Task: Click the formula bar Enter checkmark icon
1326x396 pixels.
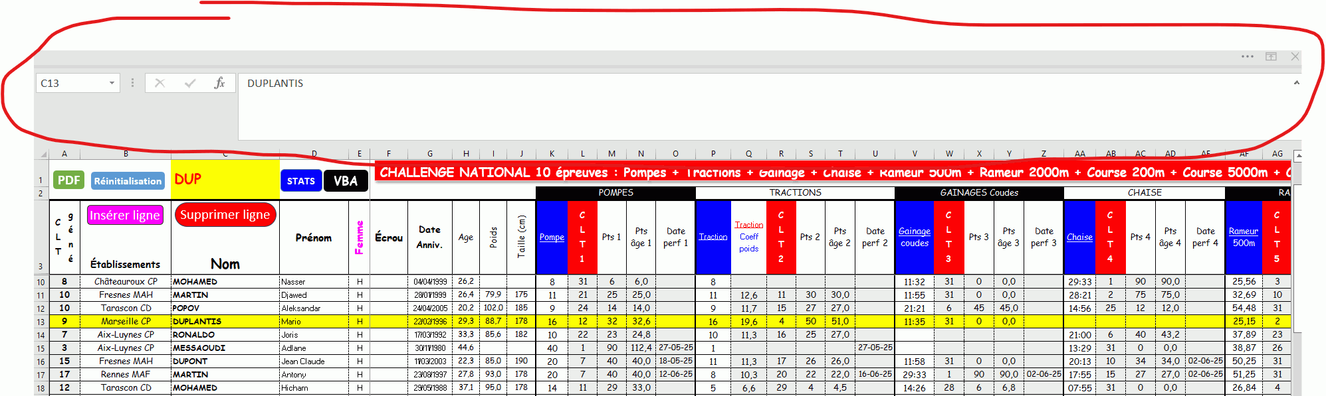Action: click(190, 83)
